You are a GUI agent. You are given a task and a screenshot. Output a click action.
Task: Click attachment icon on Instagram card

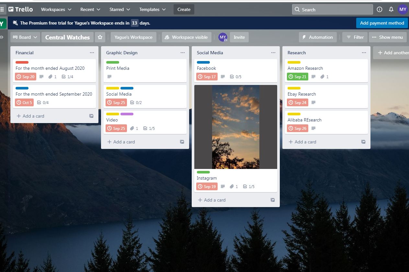point(232,186)
